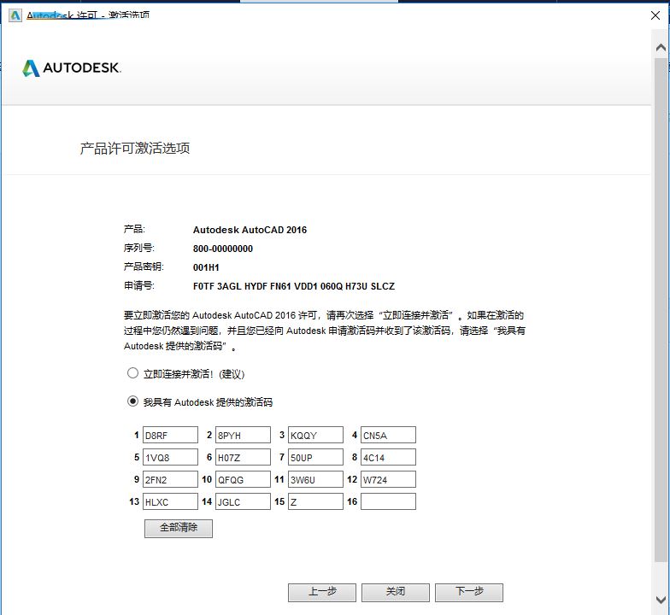Click activation code field 11 containing 3W6U

(315, 479)
